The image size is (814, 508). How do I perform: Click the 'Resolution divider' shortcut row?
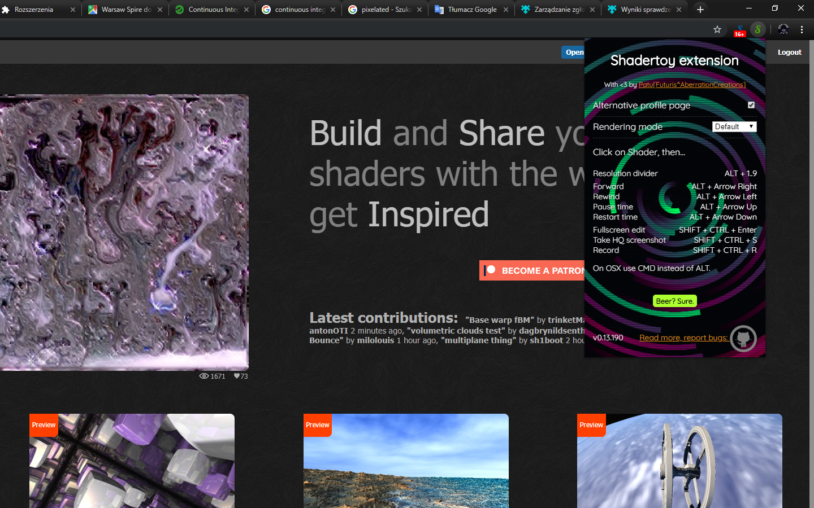point(675,173)
